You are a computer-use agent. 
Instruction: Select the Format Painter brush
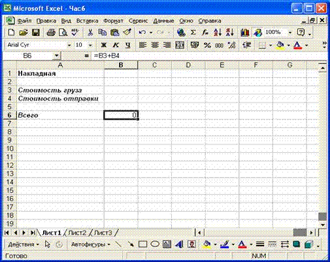coord(127,33)
